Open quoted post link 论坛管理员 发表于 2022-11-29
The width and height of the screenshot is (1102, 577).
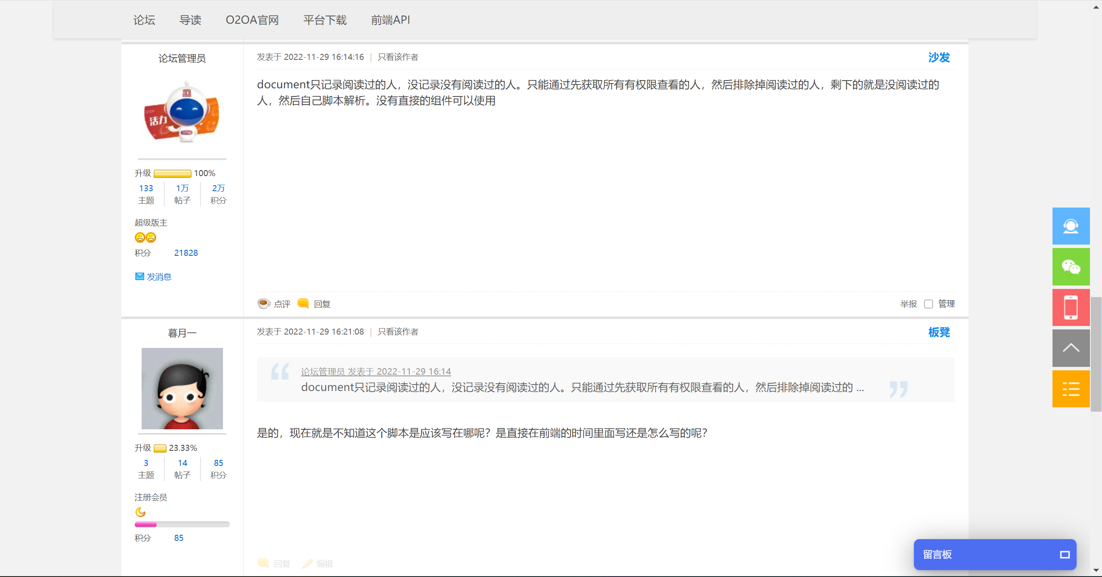pyautogui.click(x=376, y=371)
